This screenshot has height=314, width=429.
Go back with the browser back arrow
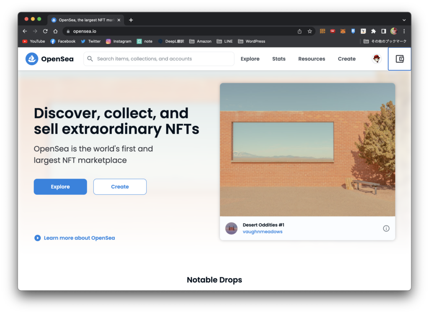coord(25,31)
